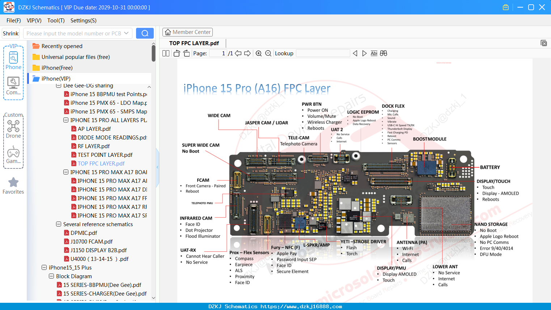
Task: Open iPhone(Free) folder
Action: point(57,68)
